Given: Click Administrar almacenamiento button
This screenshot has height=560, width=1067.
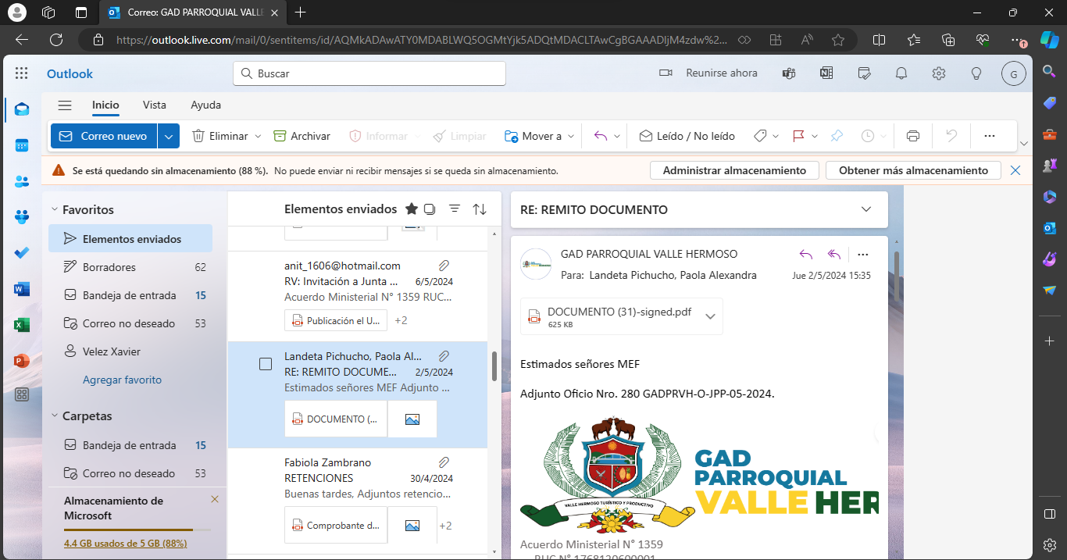Looking at the screenshot, I should point(733,170).
